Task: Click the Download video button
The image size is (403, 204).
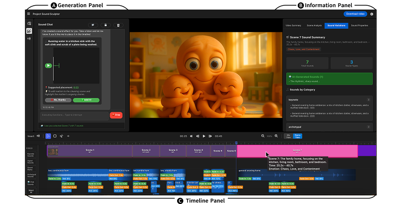Action: pos(355,14)
